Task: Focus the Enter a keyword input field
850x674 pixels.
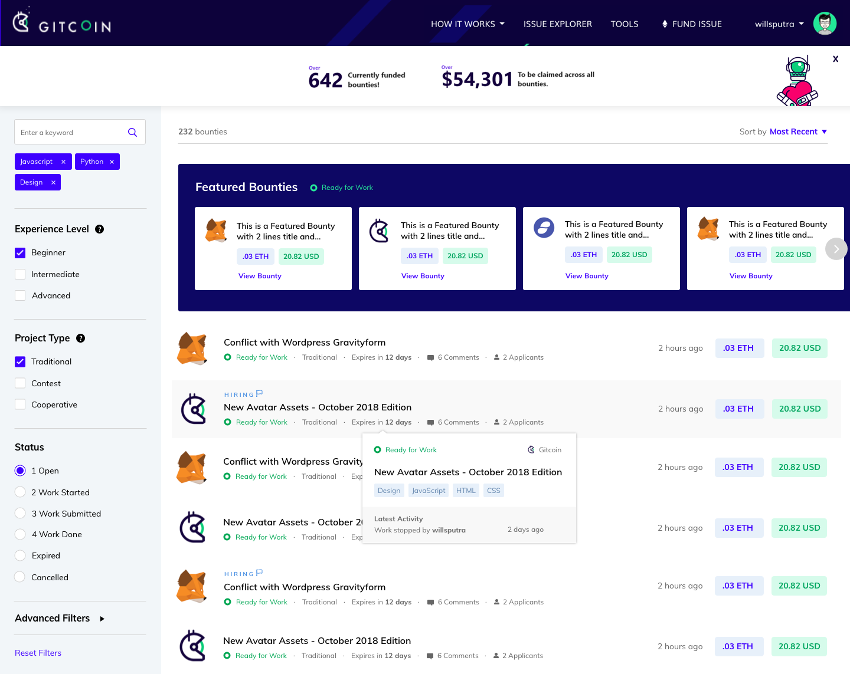Action: 80,132
